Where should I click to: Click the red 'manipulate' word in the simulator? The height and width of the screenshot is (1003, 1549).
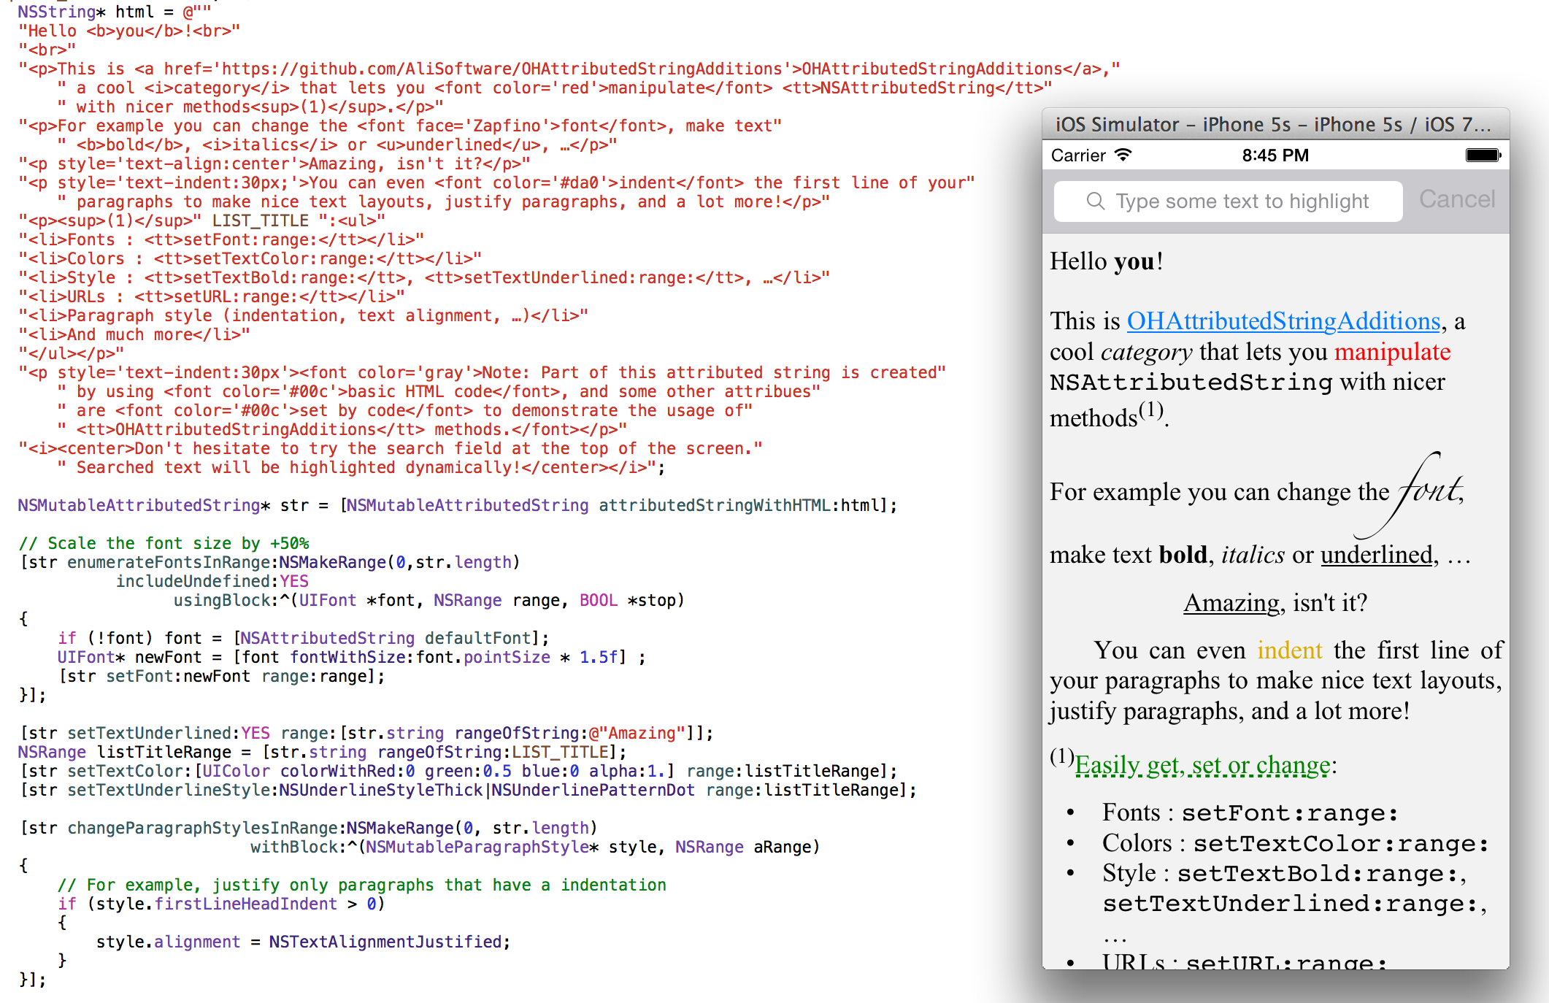[x=1392, y=352]
